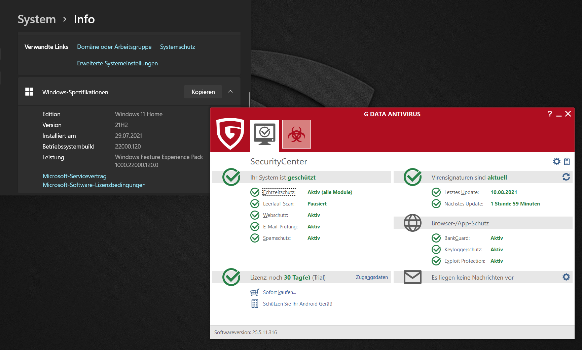This screenshot has width=582, height=350.
Task: Click the Webschutz checkmark icon
Action: [255, 215]
